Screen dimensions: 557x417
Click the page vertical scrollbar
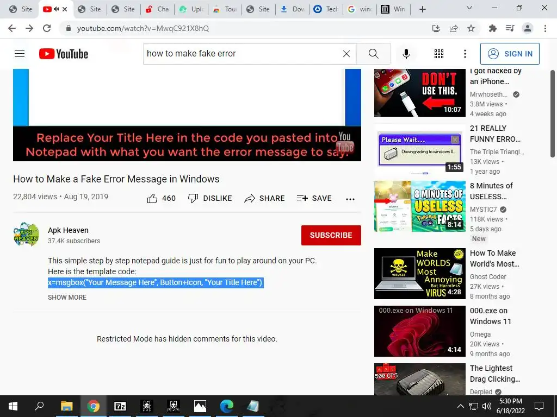553,113
